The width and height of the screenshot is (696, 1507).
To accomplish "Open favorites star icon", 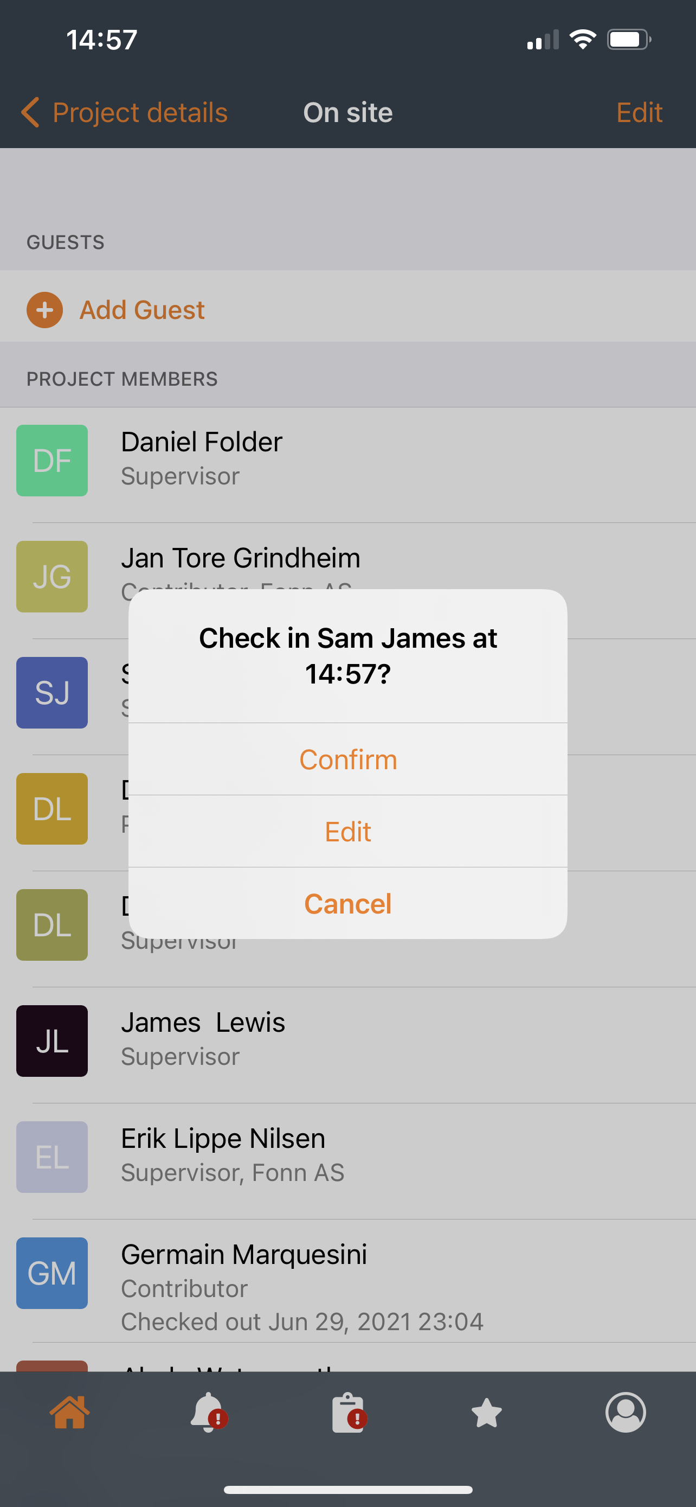I will [486, 1412].
